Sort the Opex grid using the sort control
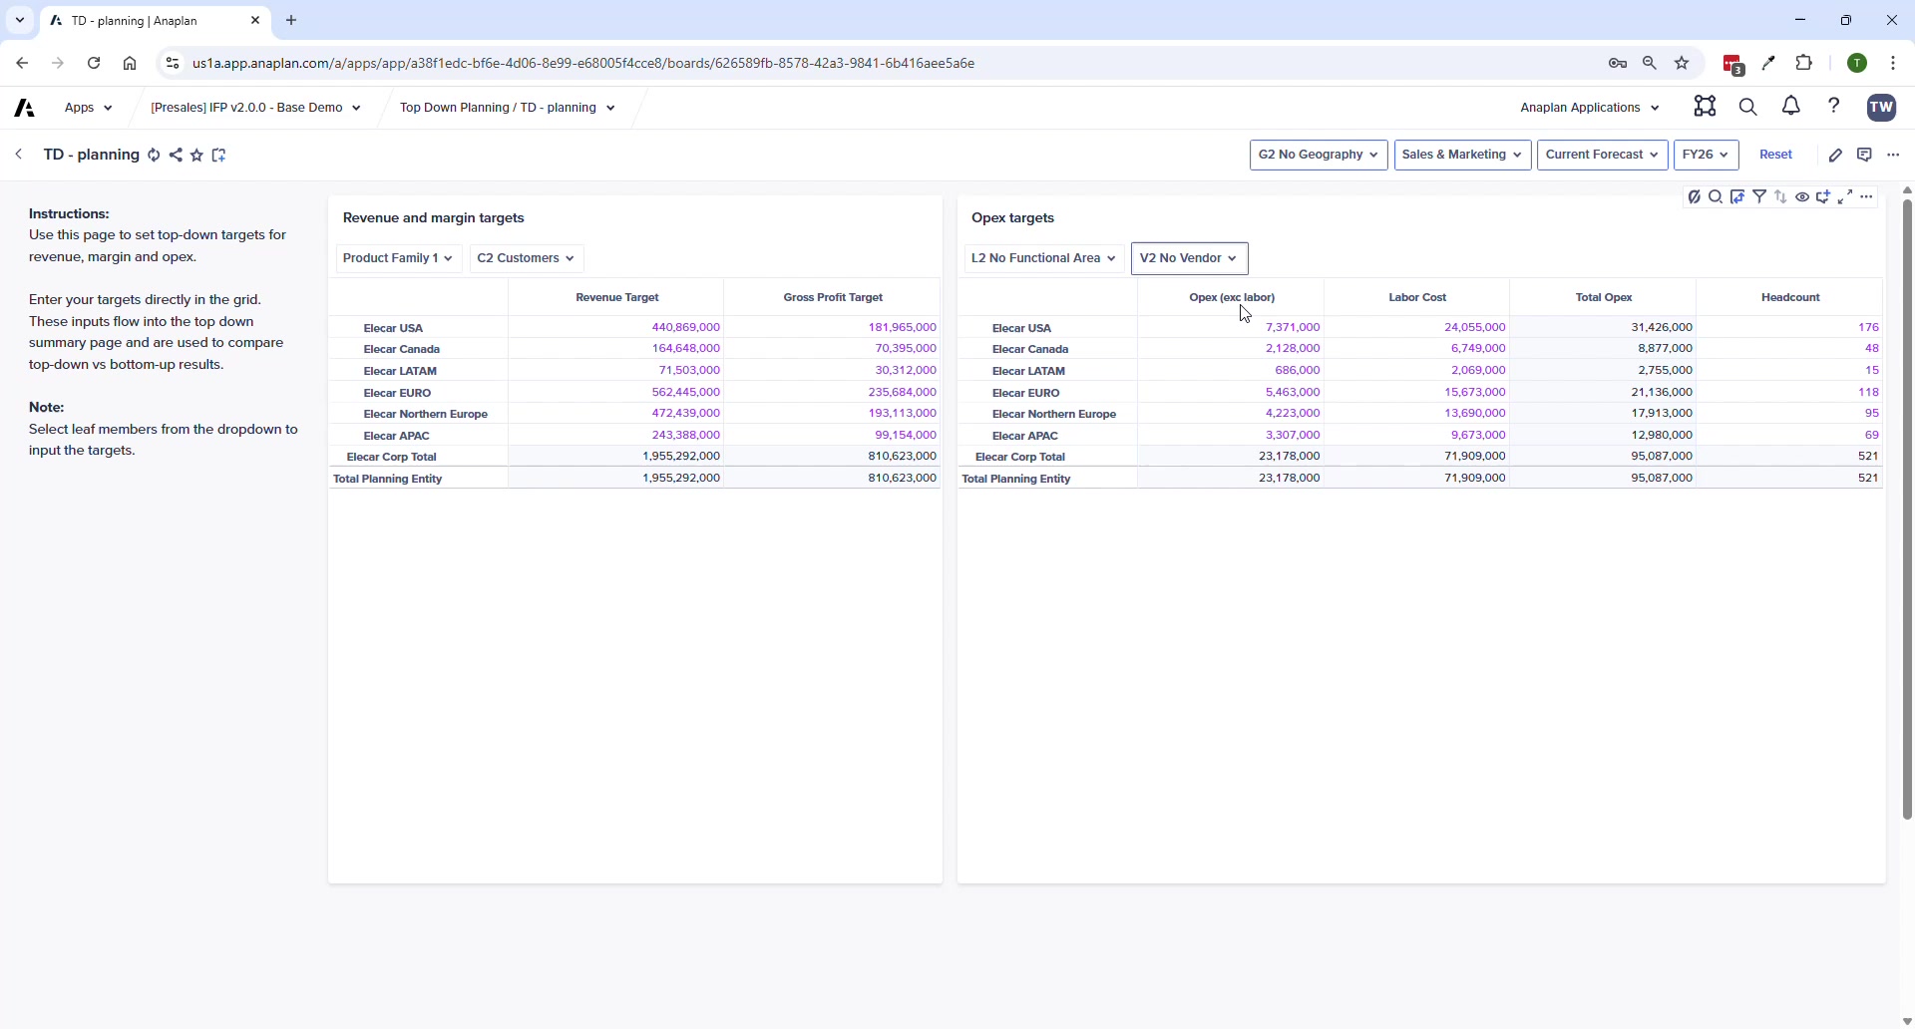 pyautogui.click(x=1781, y=196)
